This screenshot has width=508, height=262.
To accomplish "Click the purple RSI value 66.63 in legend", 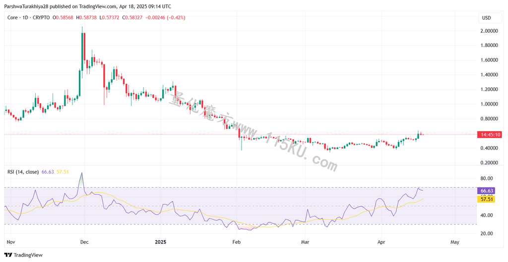I will pos(48,172).
